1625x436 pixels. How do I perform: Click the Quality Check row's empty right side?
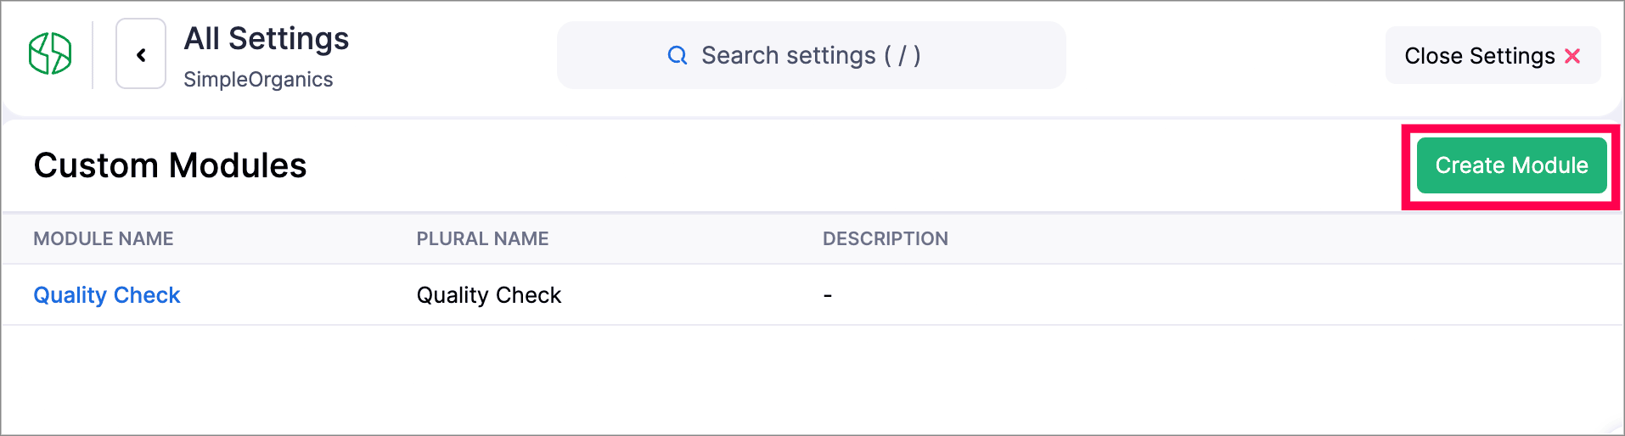click(1274, 295)
